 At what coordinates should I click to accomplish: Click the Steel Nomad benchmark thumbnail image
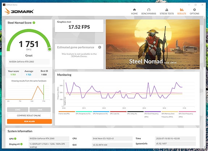(x=153, y=44)
